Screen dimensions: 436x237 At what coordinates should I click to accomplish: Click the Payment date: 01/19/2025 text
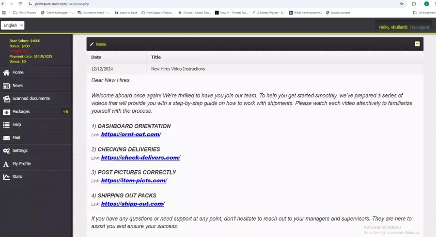pyautogui.click(x=31, y=56)
